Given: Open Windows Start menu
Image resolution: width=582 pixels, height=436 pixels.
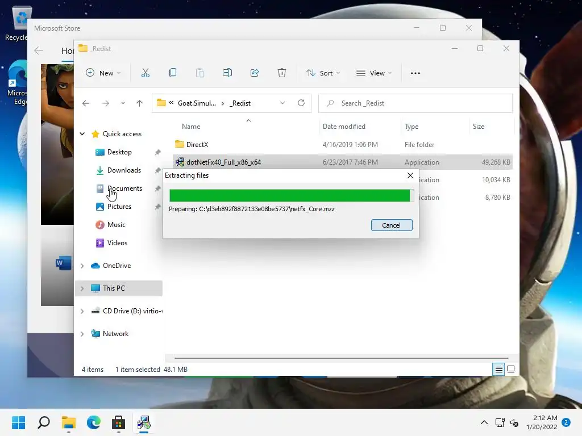Looking at the screenshot, I should 19,422.
